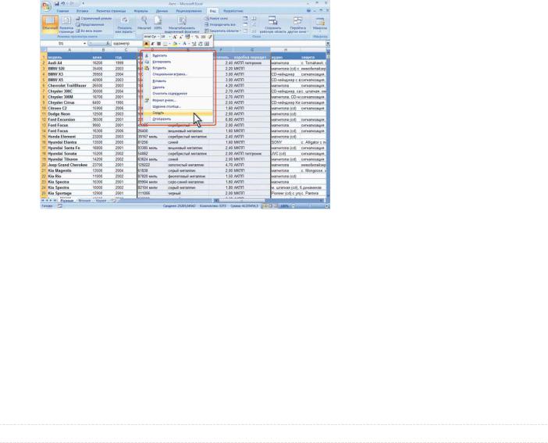Click zoom slider in status bar

pos(309,206)
